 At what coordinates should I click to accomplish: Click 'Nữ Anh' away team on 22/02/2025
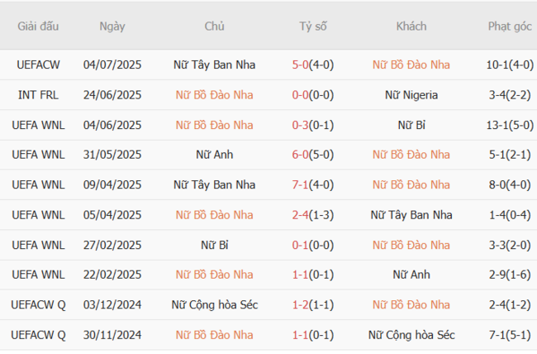pyautogui.click(x=411, y=275)
